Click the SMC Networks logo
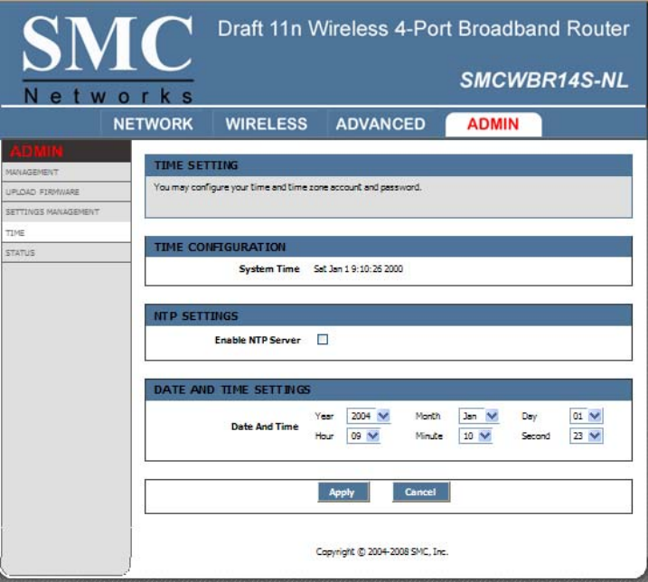The height and width of the screenshot is (582, 648). 108,59
